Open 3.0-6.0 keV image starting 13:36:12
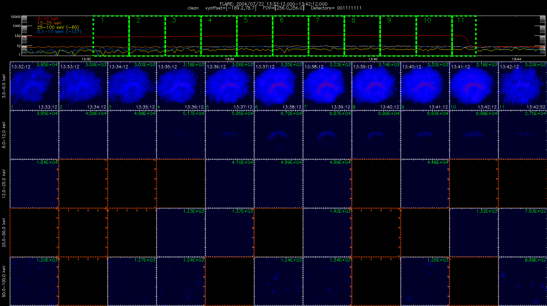The width and height of the screenshot is (547, 306). tap(230, 86)
